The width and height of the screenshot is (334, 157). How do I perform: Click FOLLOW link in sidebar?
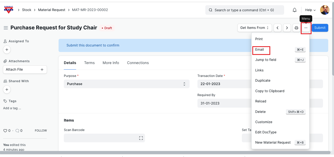[x=41, y=130]
